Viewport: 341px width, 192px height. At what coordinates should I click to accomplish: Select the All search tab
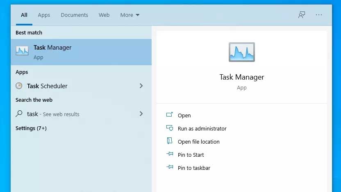[24, 15]
